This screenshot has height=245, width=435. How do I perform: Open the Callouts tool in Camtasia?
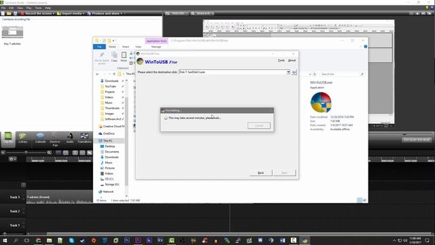(x=40, y=138)
